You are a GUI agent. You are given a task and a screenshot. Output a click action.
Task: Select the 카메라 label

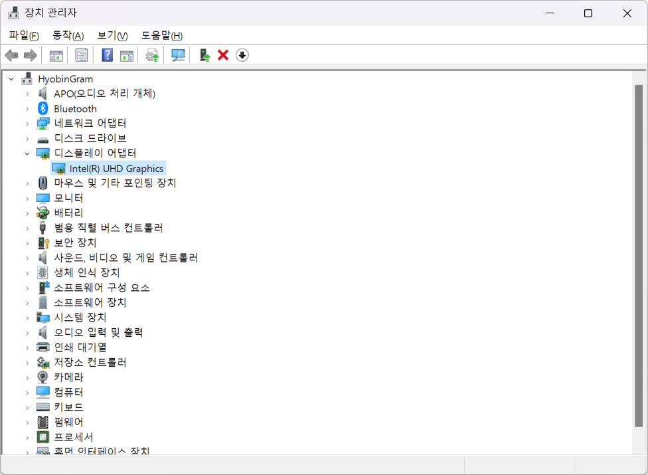click(x=68, y=377)
